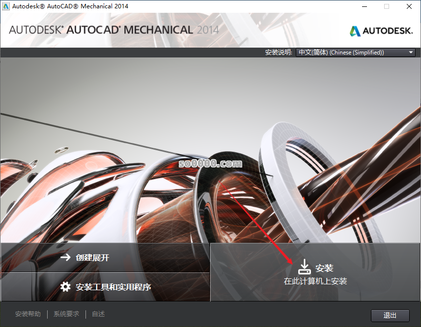Click the gear icon for installation tools
Screen dimensions: 421x327
[65, 287]
